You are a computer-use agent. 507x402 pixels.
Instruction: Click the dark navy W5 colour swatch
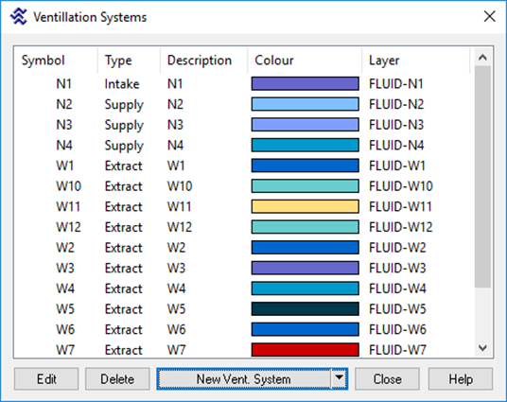(306, 309)
